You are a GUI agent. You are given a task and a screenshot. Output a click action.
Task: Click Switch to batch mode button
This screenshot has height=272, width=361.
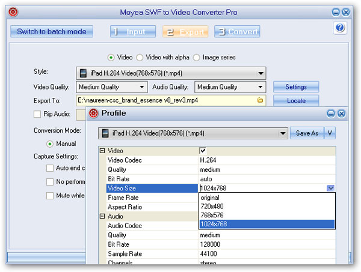[52, 31]
